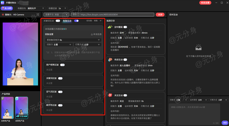
Task: Open the 直播平台 抖音 dropdown
Action: (56, 15)
